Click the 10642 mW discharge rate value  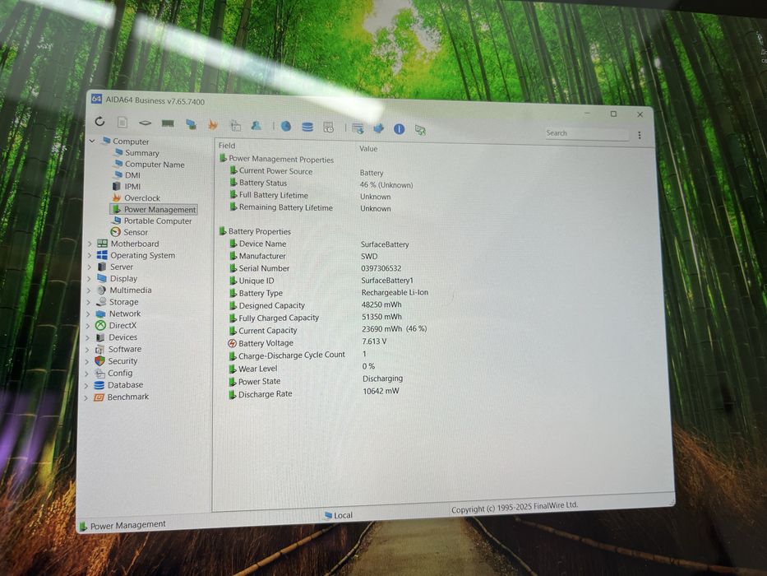click(381, 391)
